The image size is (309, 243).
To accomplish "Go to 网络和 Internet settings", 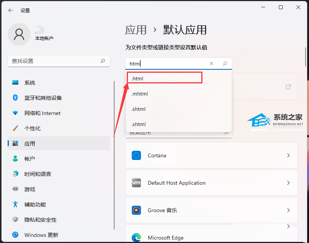I will (59, 113).
